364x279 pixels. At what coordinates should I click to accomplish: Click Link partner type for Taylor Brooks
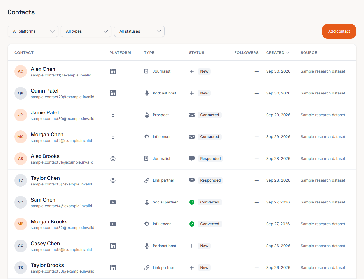pos(163,267)
